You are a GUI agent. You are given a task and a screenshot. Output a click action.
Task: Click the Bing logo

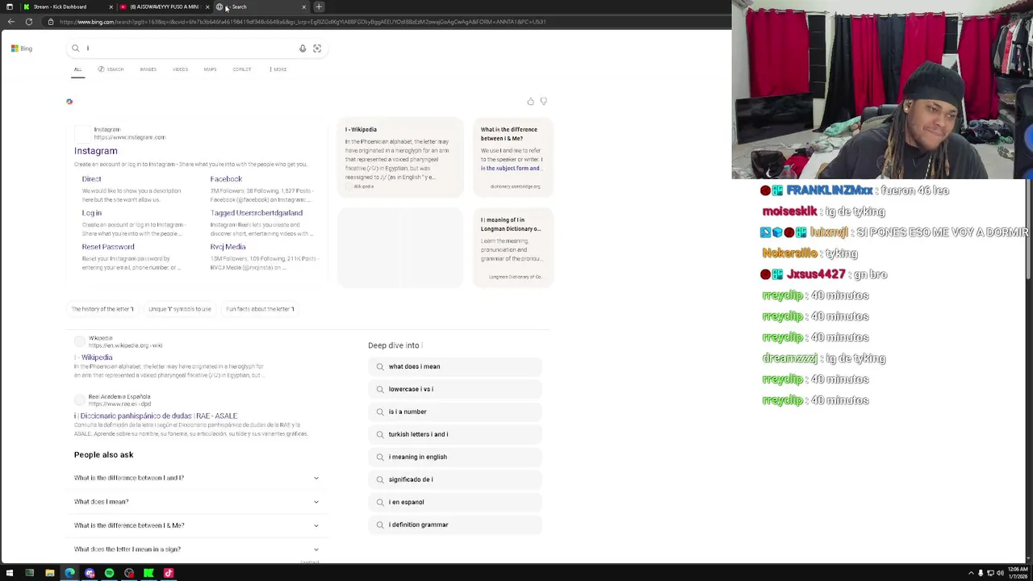pyautogui.click(x=22, y=48)
